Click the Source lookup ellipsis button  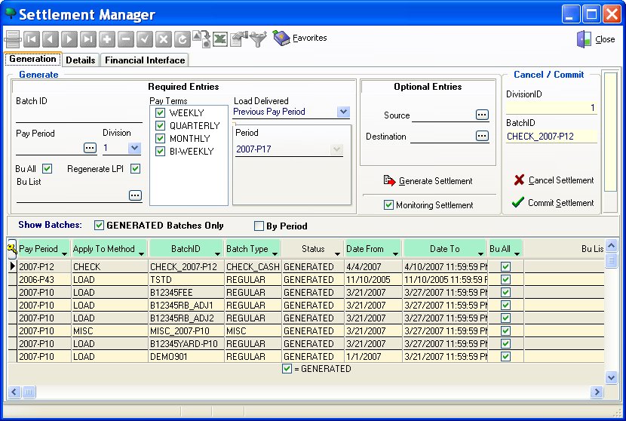click(482, 115)
